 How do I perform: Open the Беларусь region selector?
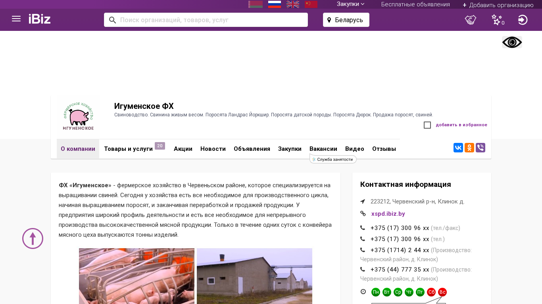346,20
